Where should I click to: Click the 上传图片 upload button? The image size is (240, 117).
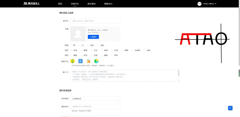pyautogui.click(x=93, y=37)
